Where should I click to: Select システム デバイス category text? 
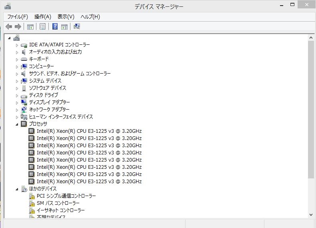click(x=45, y=81)
